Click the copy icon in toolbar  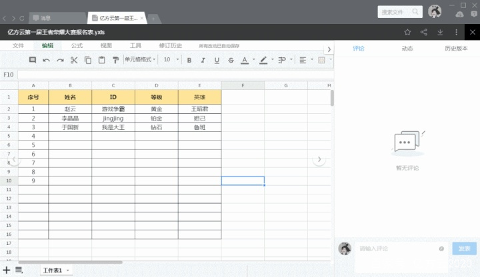tap(88, 60)
